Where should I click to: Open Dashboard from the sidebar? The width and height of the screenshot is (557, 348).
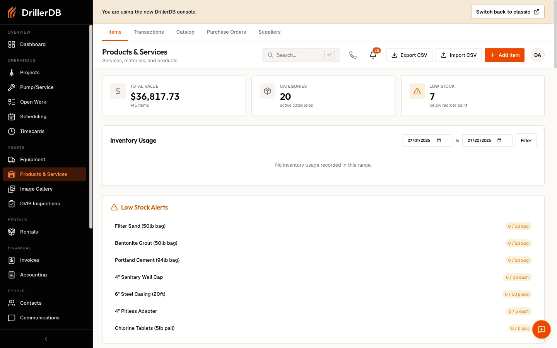click(x=44, y=44)
